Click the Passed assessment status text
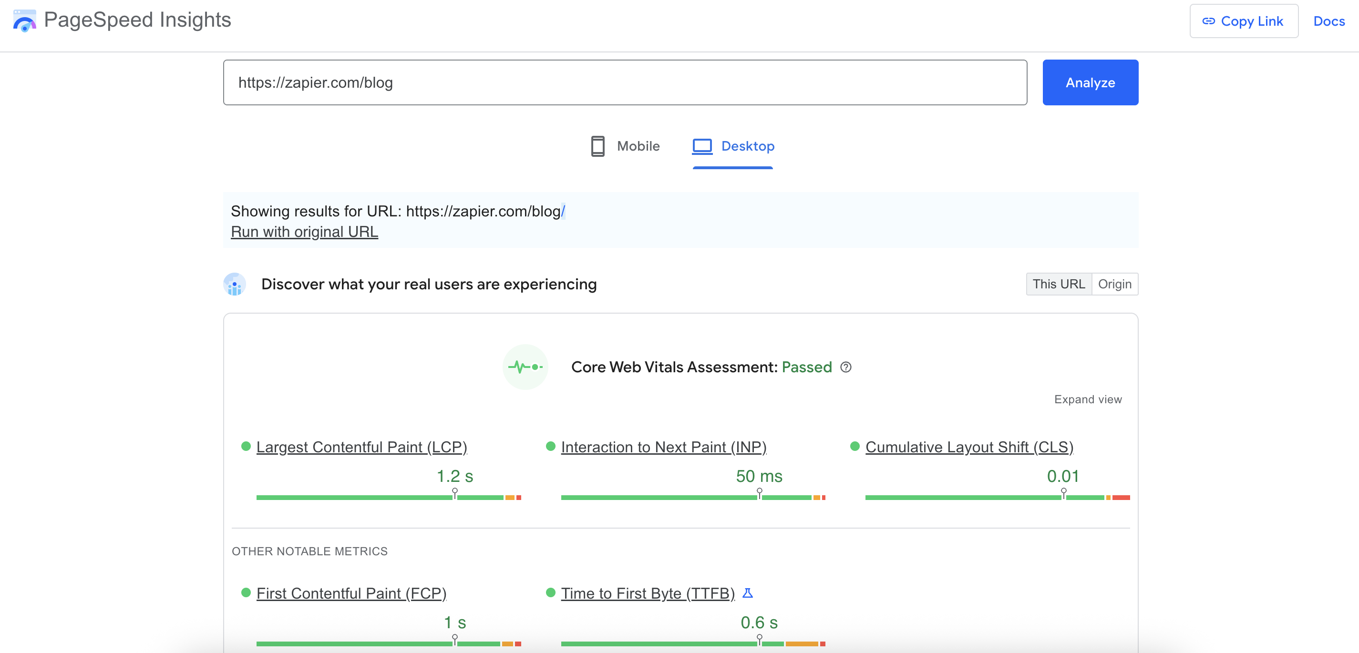The image size is (1359, 653). point(807,367)
